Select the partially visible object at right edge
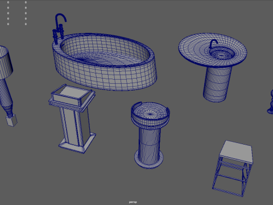The width and height of the screenshot is (273, 205). tap(270, 102)
